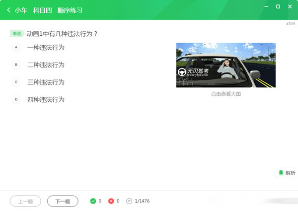
Task: Click the back arrow in the header
Action: click(8, 10)
